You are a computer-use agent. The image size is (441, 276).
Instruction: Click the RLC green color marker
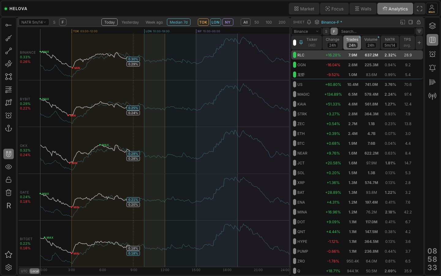tap(295, 55)
